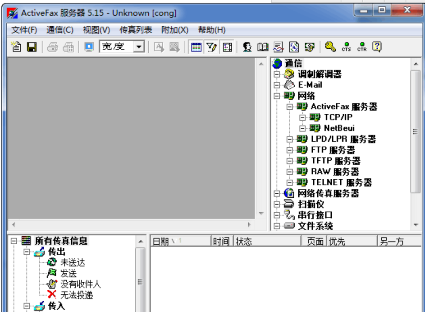425x312 pixels.
Task: Sort by the 另一方 column header
Action: [x=400, y=241]
